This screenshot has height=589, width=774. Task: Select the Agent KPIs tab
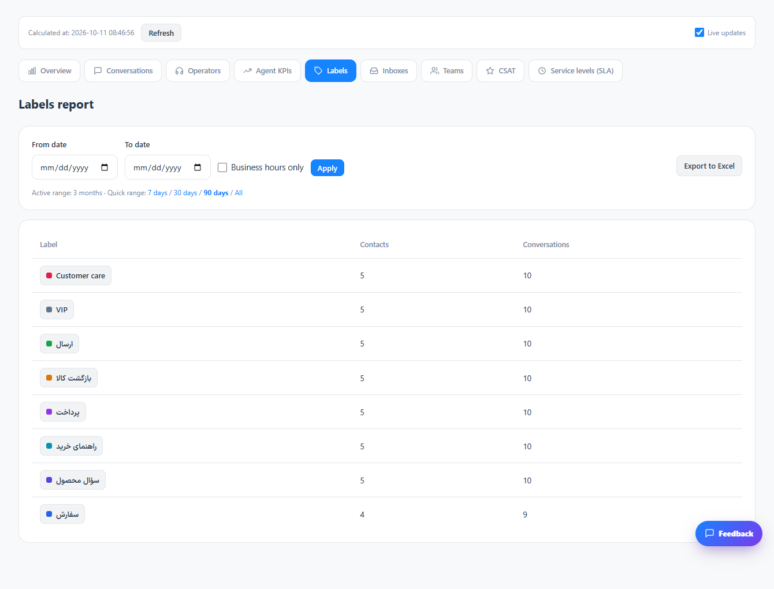[x=267, y=71]
